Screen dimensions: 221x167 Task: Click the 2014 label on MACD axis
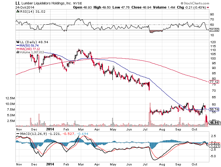(50, 164)
